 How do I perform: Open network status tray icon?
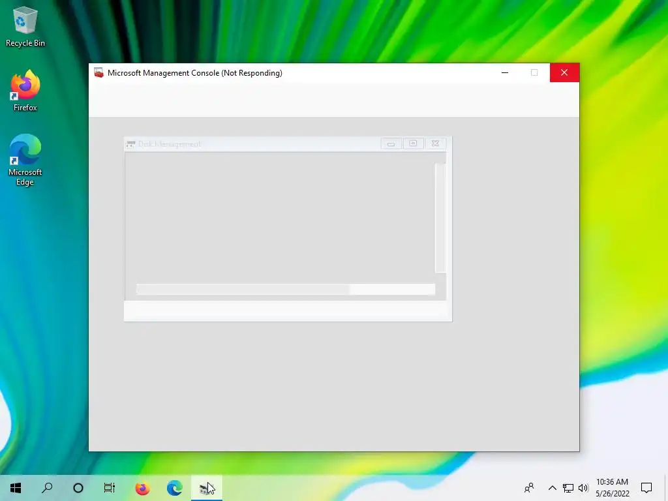pos(568,488)
